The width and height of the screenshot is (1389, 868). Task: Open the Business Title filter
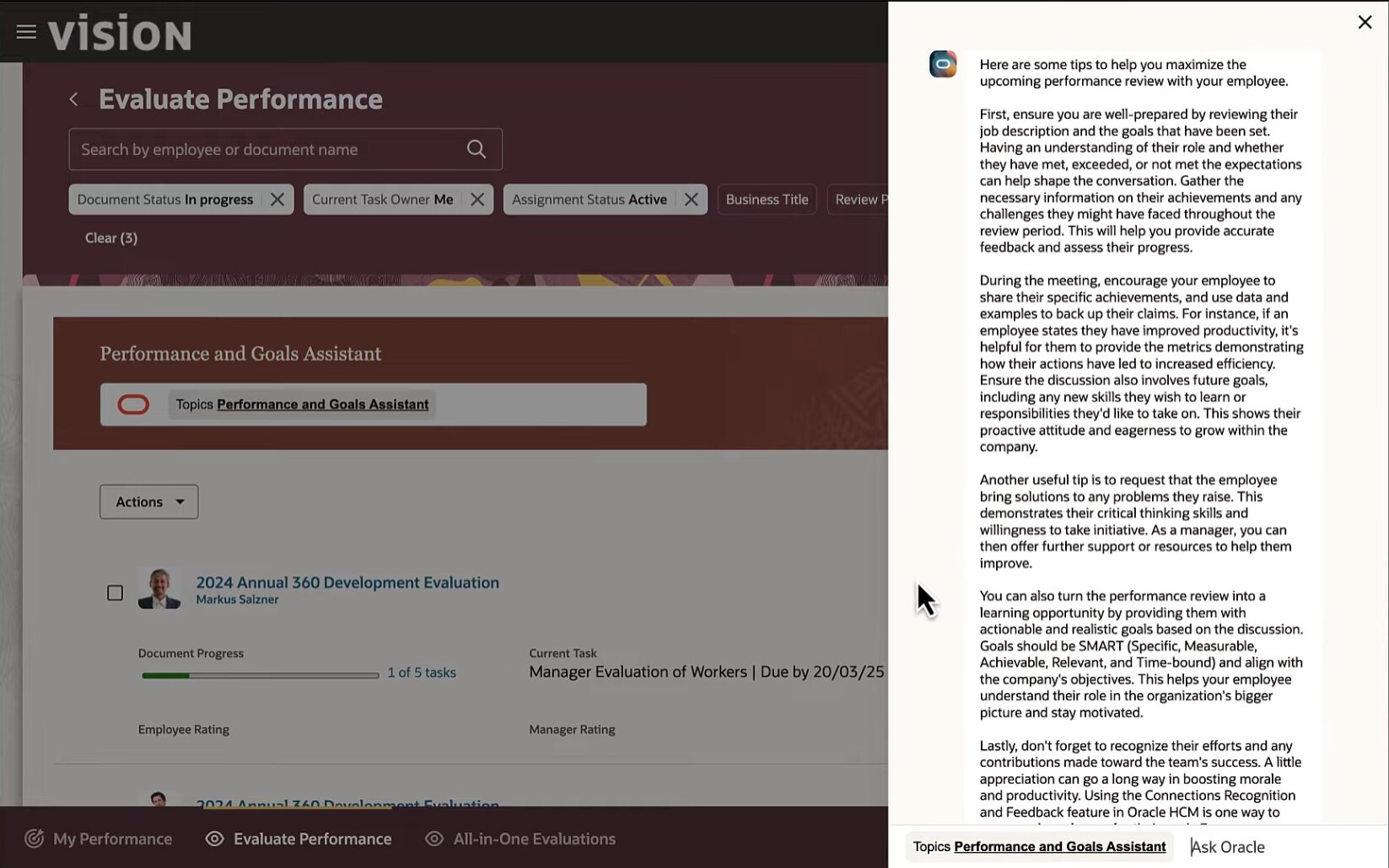click(767, 200)
